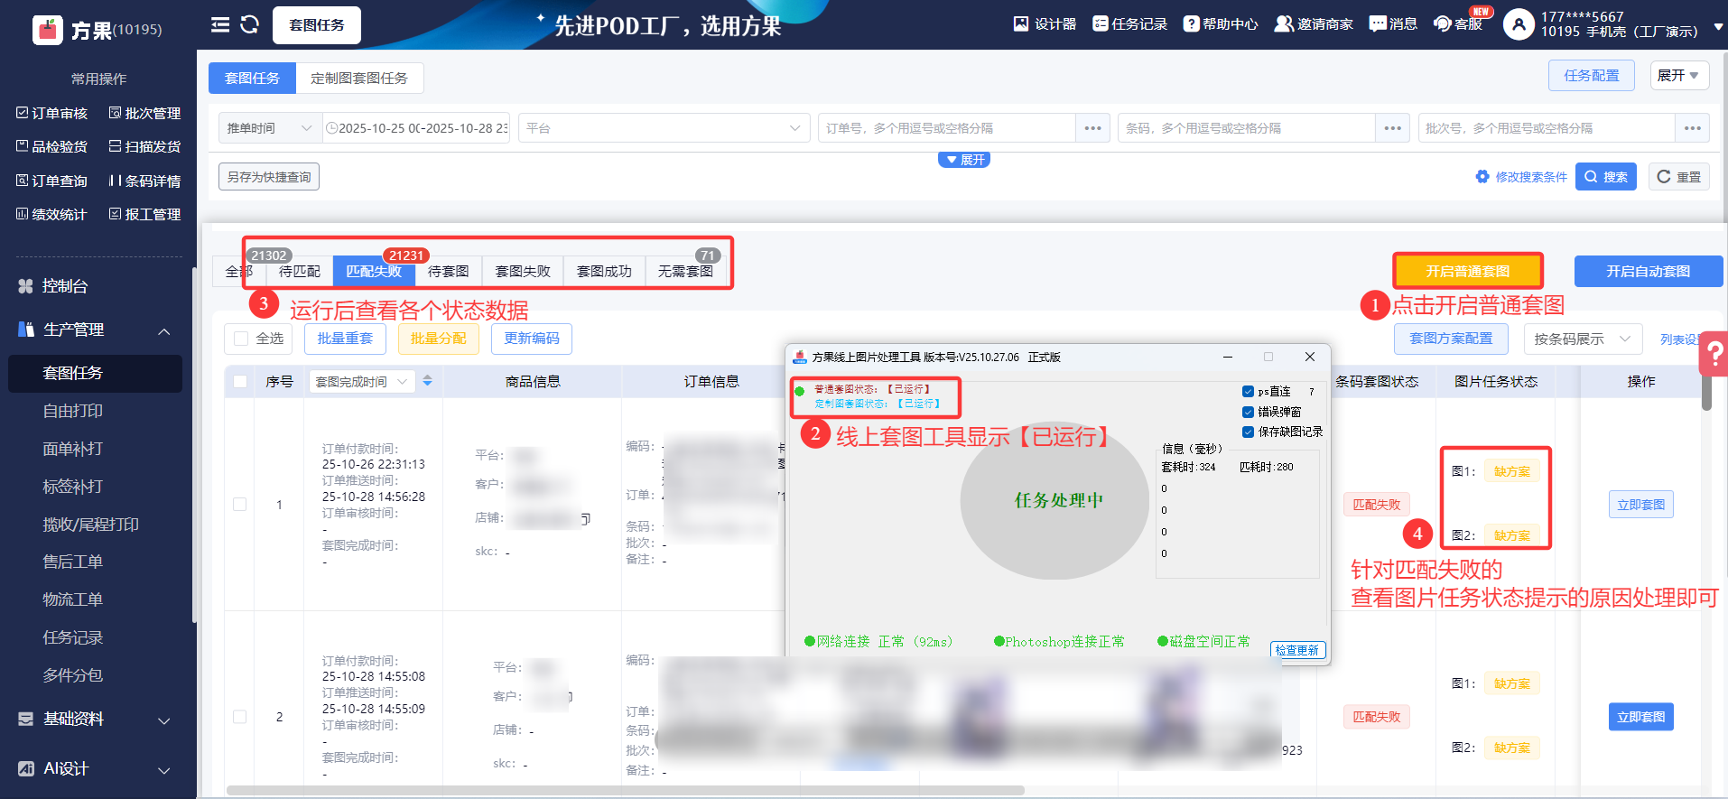Click 开启普通套图 button
This screenshot has width=1728, height=799.
point(1467,271)
